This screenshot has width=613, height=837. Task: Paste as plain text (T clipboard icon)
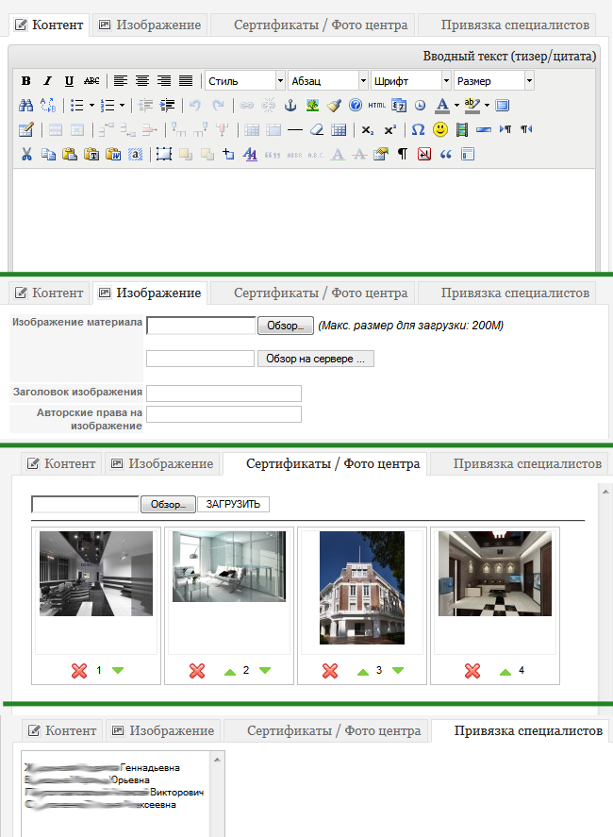(91, 154)
